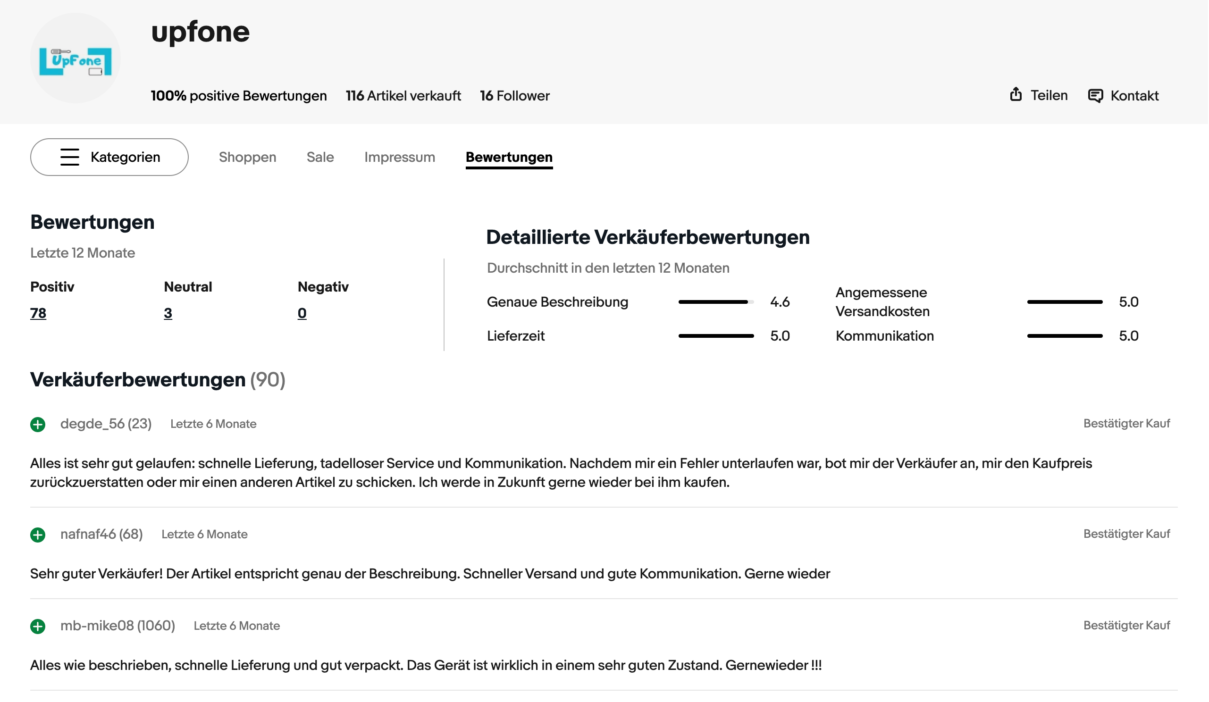Image resolution: width=1209 pixels, height=702 pixels.
Task: Select the Bewertungen tab
Action: click(x=510, y=157)
